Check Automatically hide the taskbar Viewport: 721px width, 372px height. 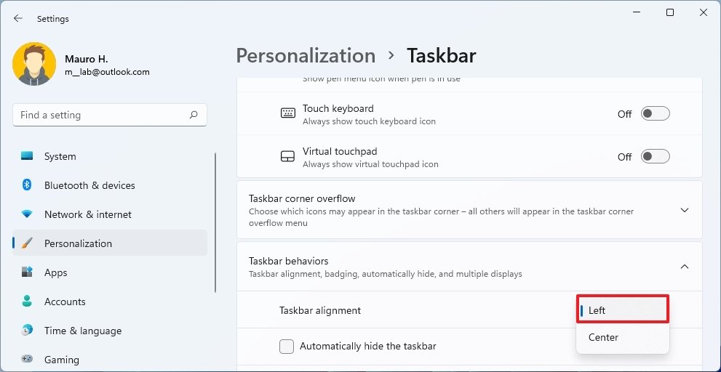(287, 347)
